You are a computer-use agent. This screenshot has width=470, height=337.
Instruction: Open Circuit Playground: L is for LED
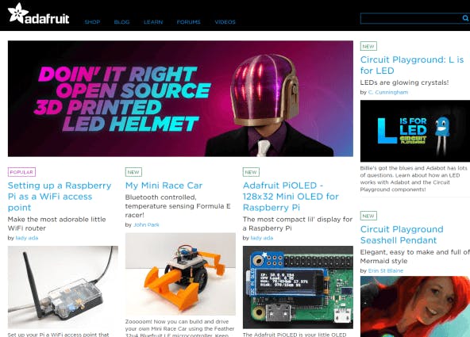[412, 65]
